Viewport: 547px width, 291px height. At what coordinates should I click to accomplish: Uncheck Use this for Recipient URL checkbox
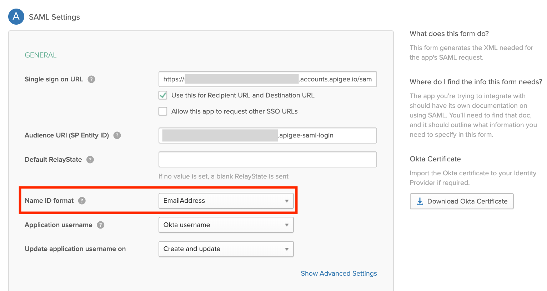tap(163, 95)
